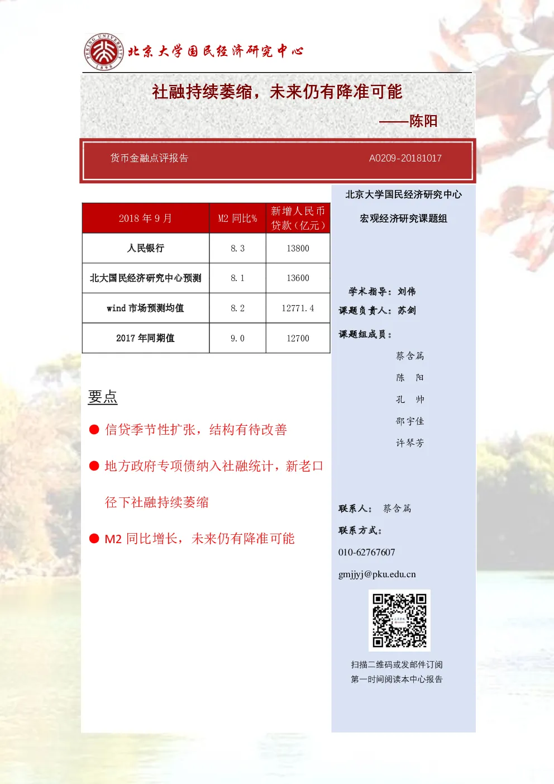Click the caption 第一时间阅读本中心报告

397,679
